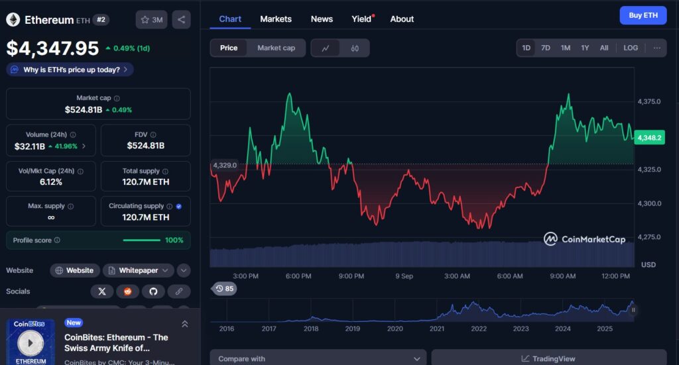Open the Compare with dropdown
Screen dimensions: 679x365
[318, 358]
